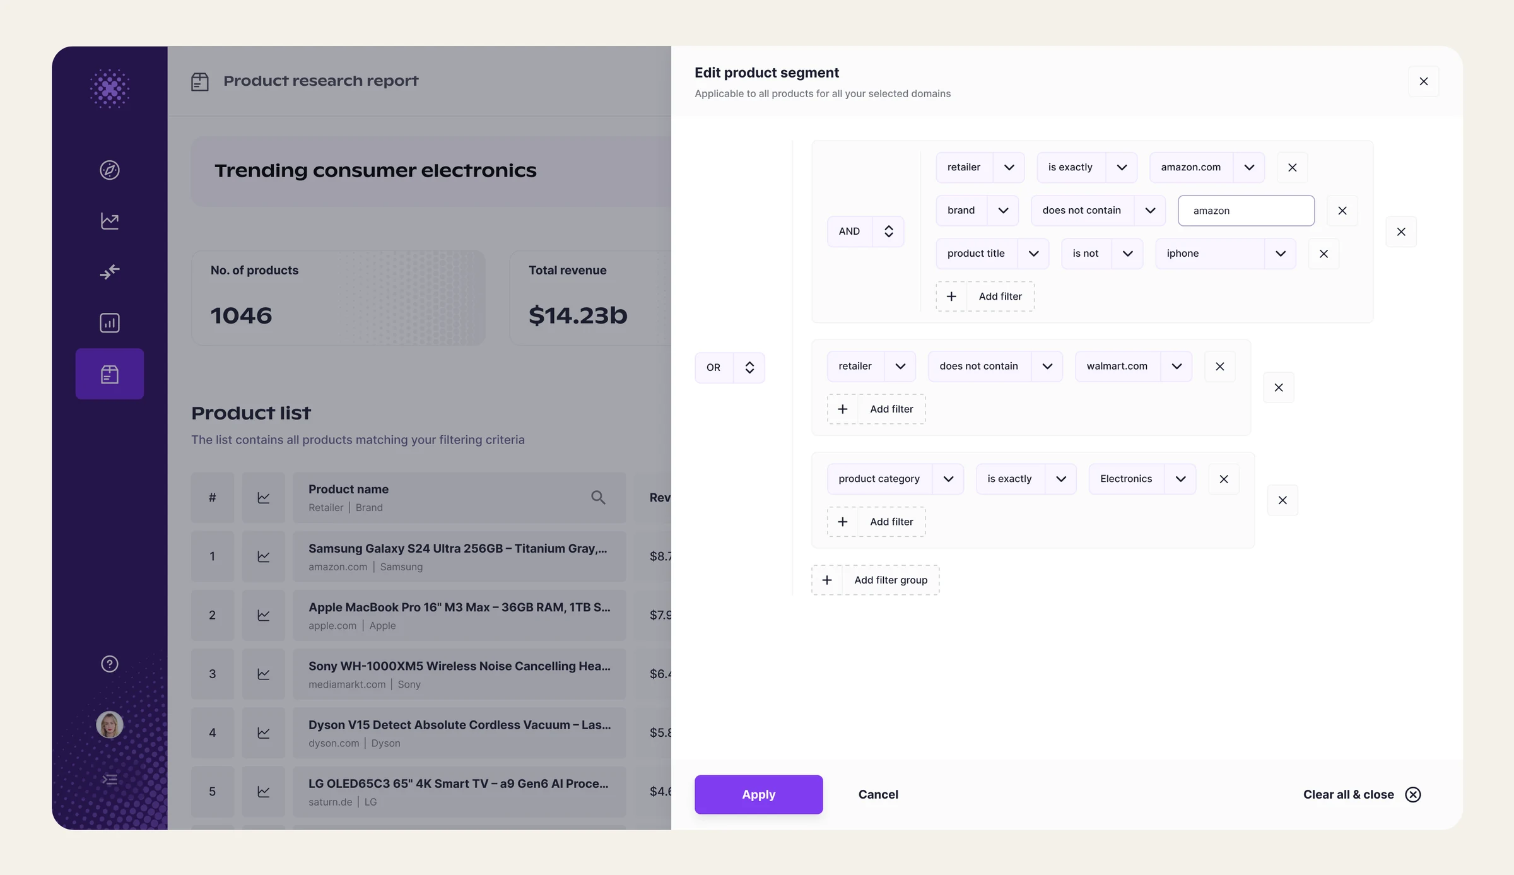Click the compare arrows sidebar icon
Image resolution: width=1514 pixels, height=875 pixels.
(110, 272)
